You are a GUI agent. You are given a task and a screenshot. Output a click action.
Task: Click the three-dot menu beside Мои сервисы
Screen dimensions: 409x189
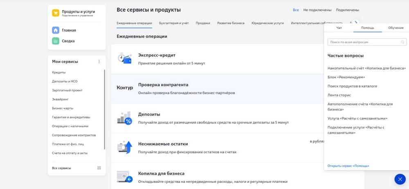point(99,62)
